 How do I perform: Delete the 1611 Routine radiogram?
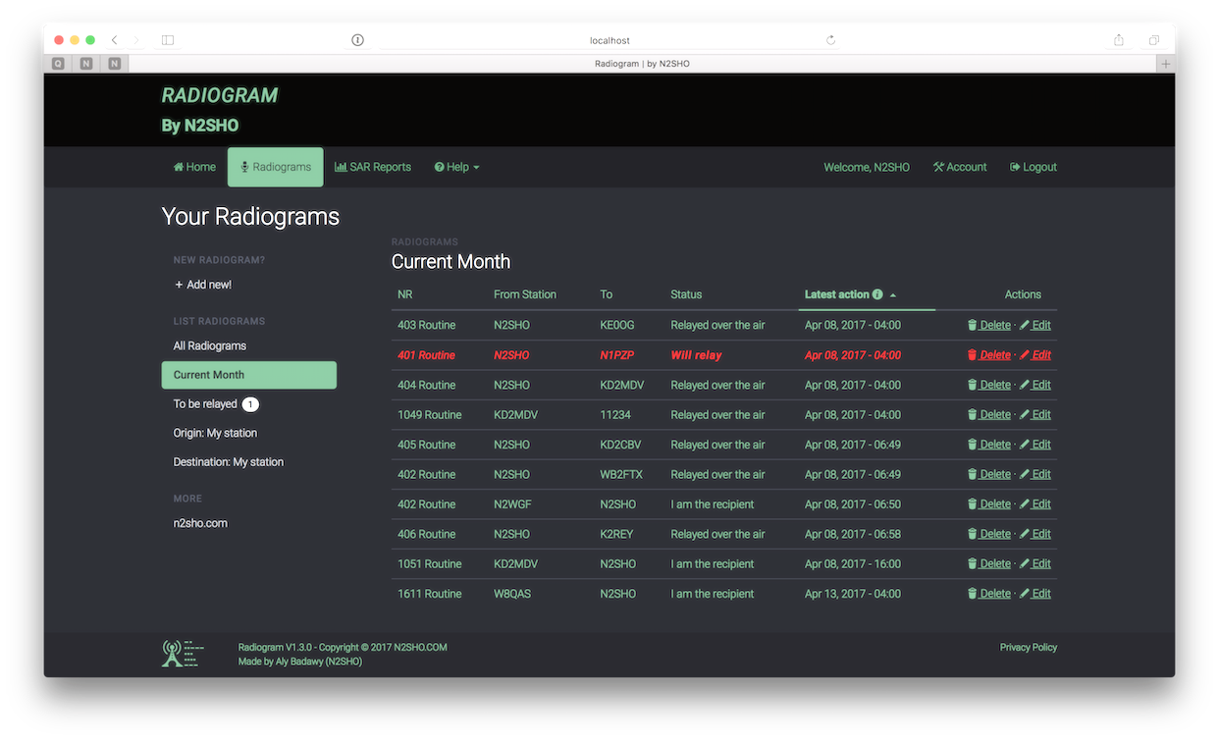click(x=989, y=594)
